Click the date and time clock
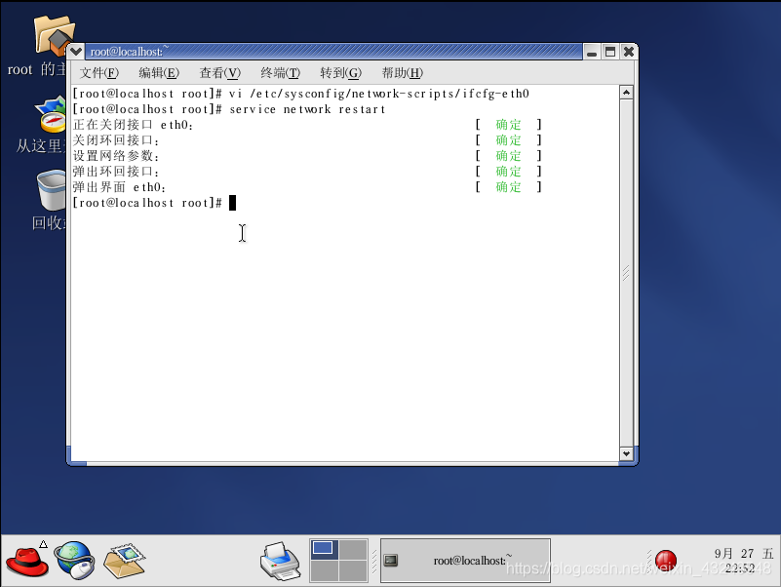 (x=743, y=561)
